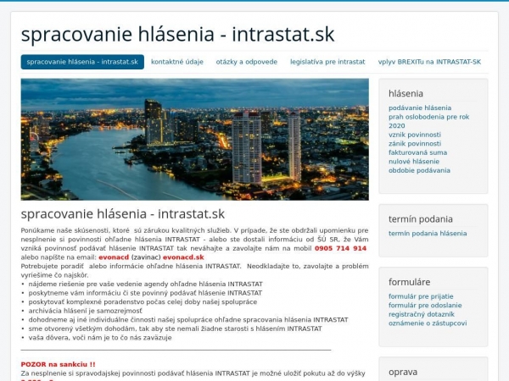
Task: Open 'prah oslobodenia pre rok 2020' link
Action: [x=428, y=121]
